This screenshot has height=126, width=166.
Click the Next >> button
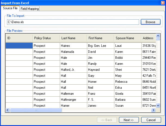coord(129,120)
